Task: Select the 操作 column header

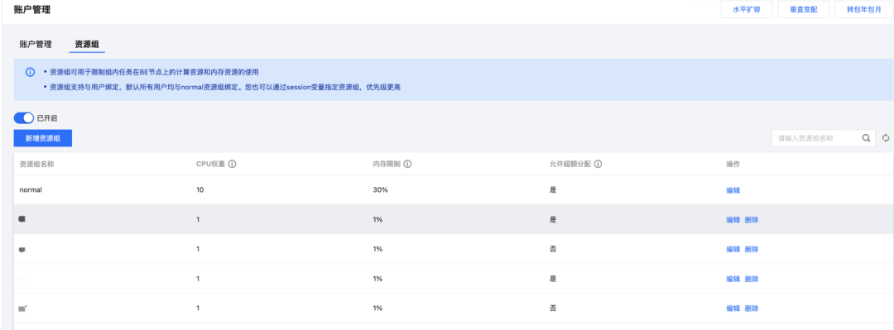Action: point(733,164)
